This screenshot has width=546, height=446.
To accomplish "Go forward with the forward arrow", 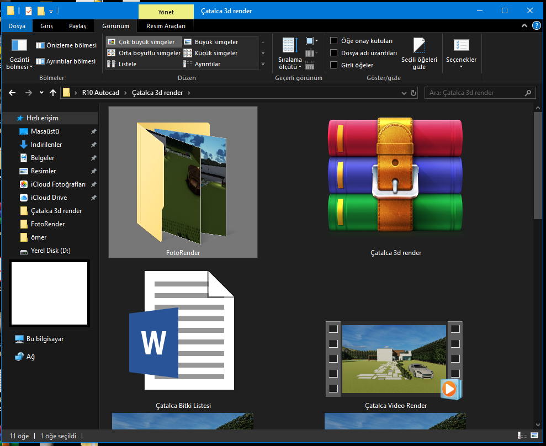I will 29,93.
